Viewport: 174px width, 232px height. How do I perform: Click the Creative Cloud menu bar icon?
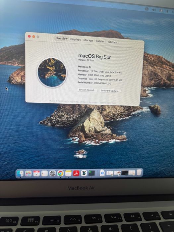click(146, 9)
